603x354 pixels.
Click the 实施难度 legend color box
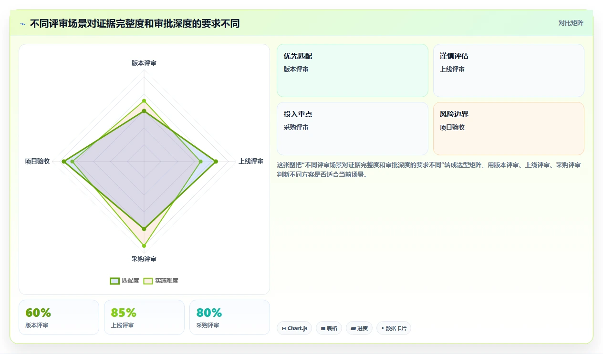[148, 281]
